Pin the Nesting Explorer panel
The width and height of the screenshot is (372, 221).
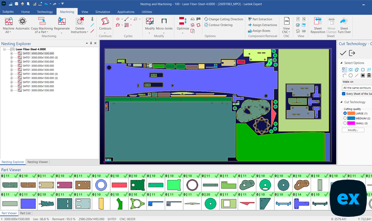(91, 43)
